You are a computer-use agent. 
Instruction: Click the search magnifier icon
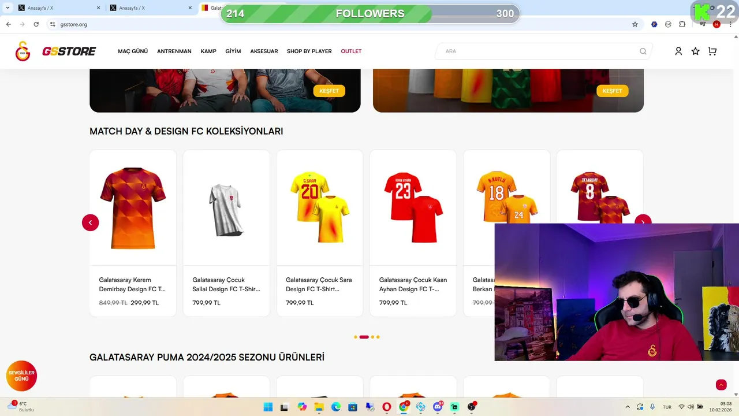tap(643, 51)
